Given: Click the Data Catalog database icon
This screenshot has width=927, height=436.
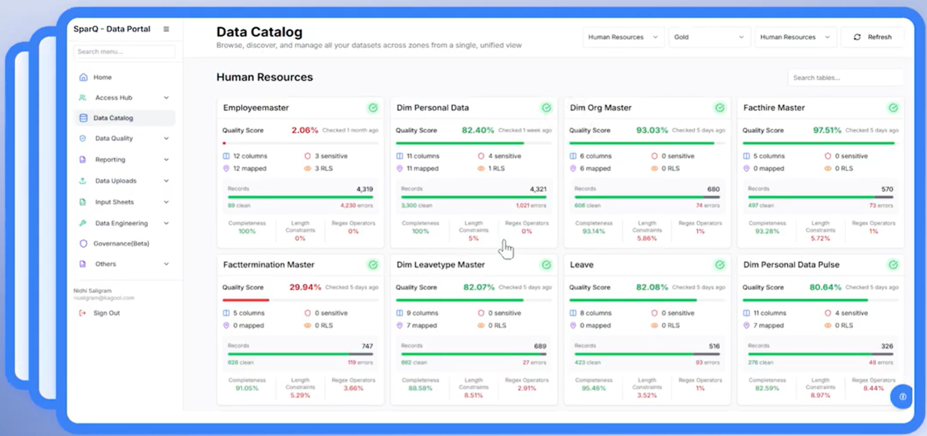Looking at the screenshot, I should [83, 118].
